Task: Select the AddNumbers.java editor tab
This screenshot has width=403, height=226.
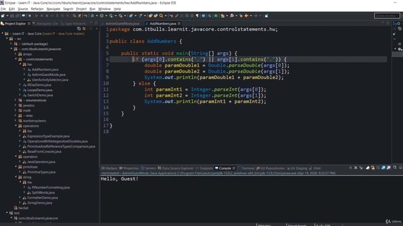Action: (x=162, y=24)
